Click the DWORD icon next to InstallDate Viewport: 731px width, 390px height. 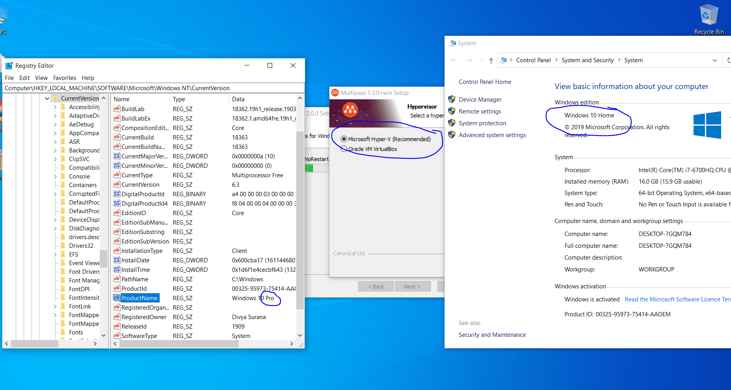116,260
